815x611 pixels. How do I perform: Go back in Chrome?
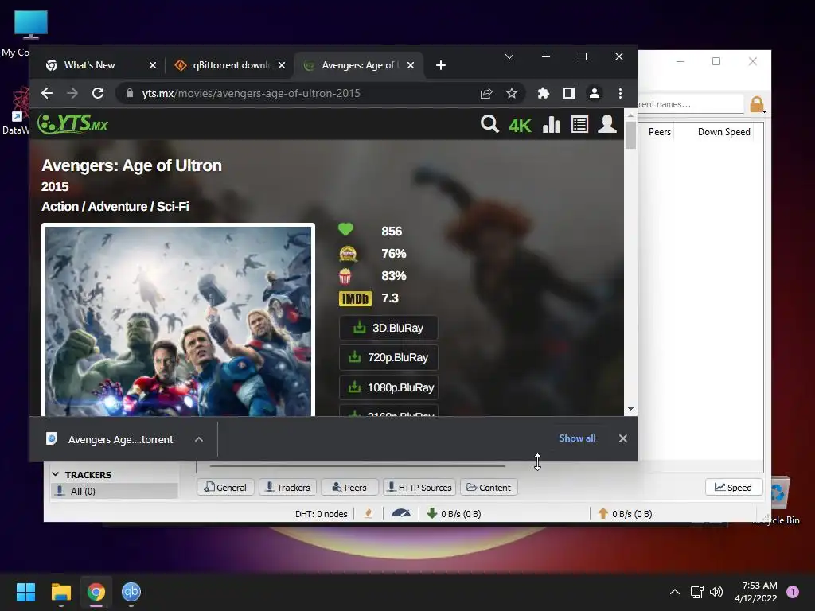click(47, 94)
